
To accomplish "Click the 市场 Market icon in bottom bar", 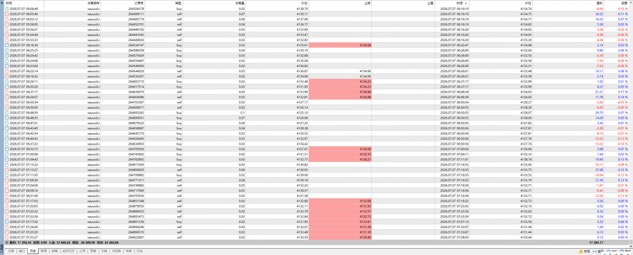I will click(581, 251).
